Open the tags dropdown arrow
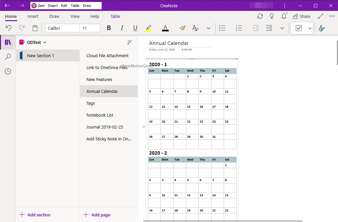Image resolution: width=338 pixels, height=222 pixels. pos(310,28)
